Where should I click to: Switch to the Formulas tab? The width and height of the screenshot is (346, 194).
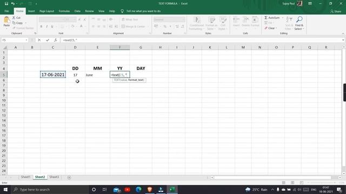coord(64,11)
